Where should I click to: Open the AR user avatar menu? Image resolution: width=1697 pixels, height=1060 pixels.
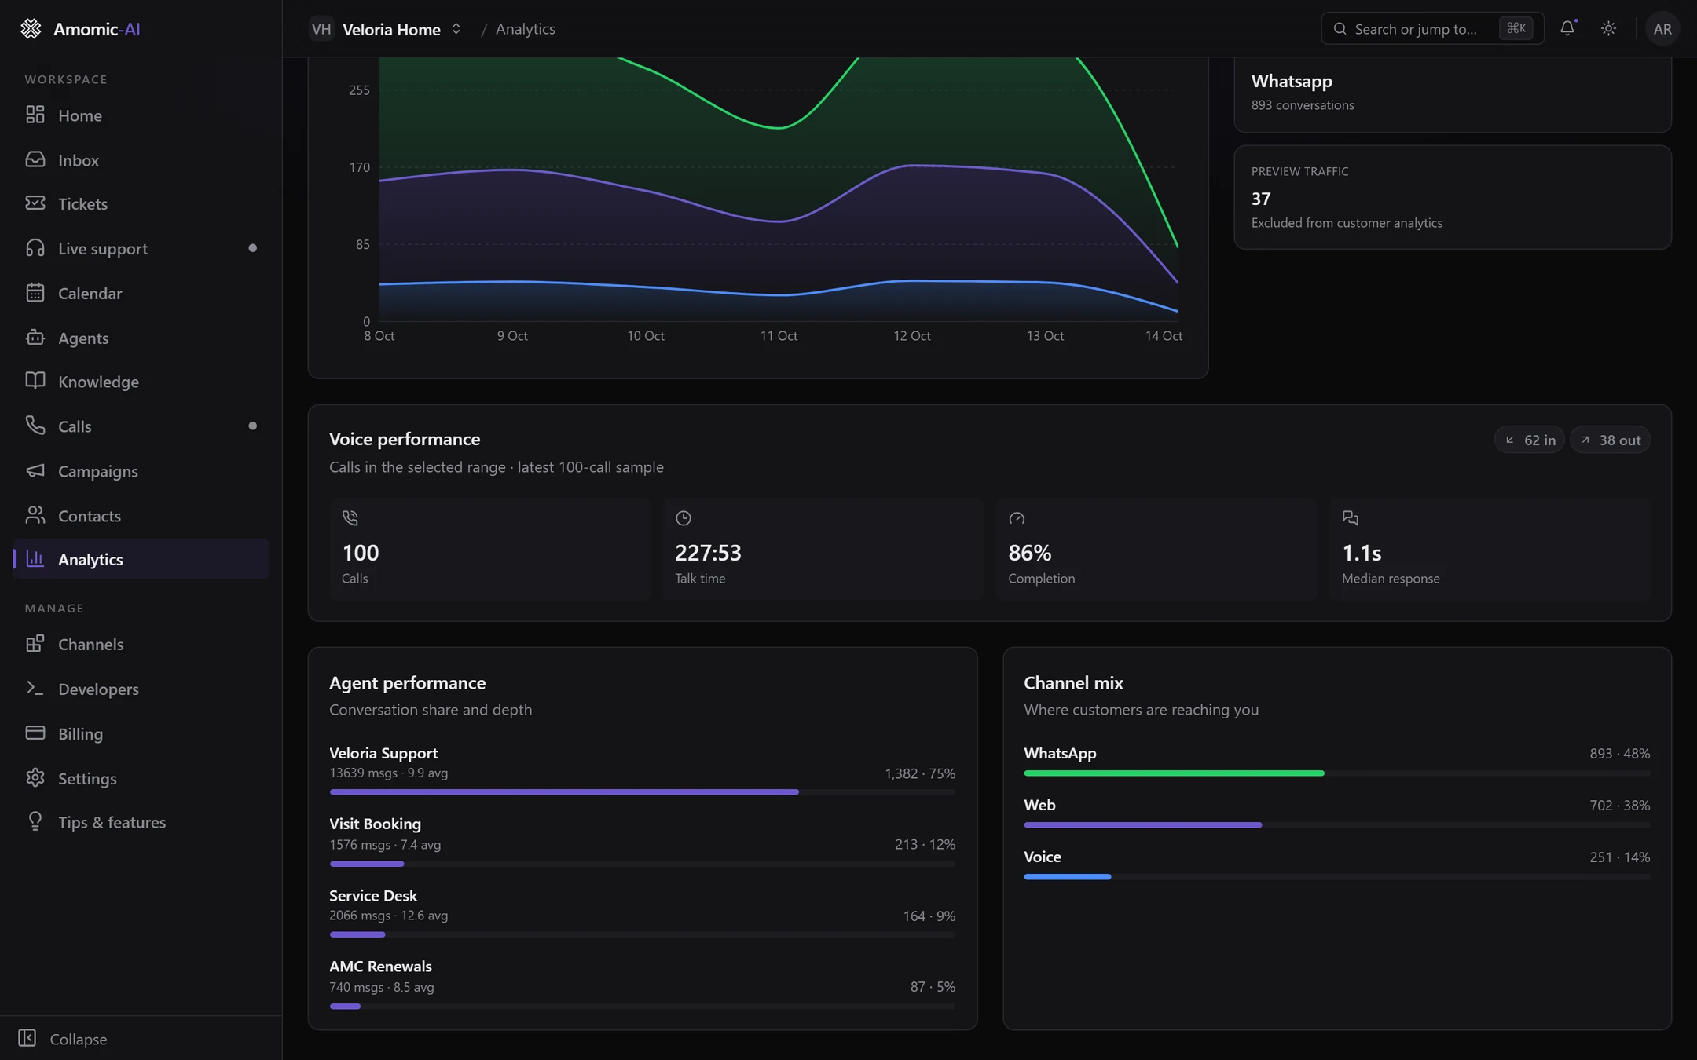[x=1662, y=29]
